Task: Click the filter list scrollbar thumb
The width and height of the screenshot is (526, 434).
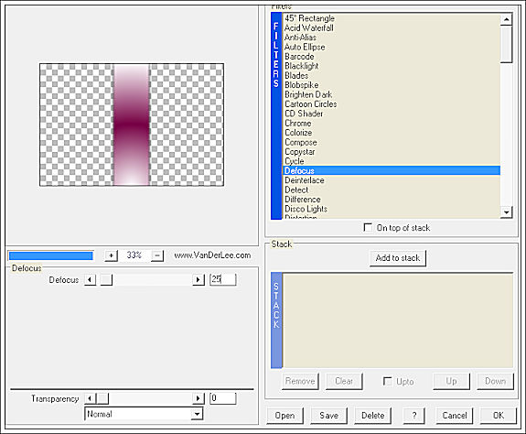Action: (506, 44)
